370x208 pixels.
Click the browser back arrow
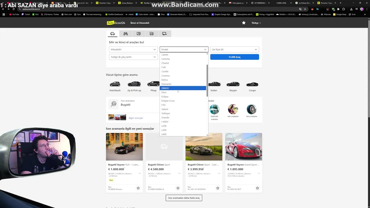[3, 9]
